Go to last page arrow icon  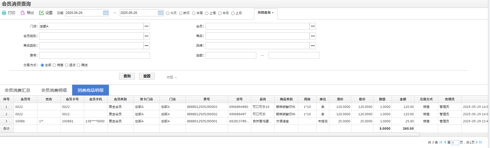[x=480, y=142]
